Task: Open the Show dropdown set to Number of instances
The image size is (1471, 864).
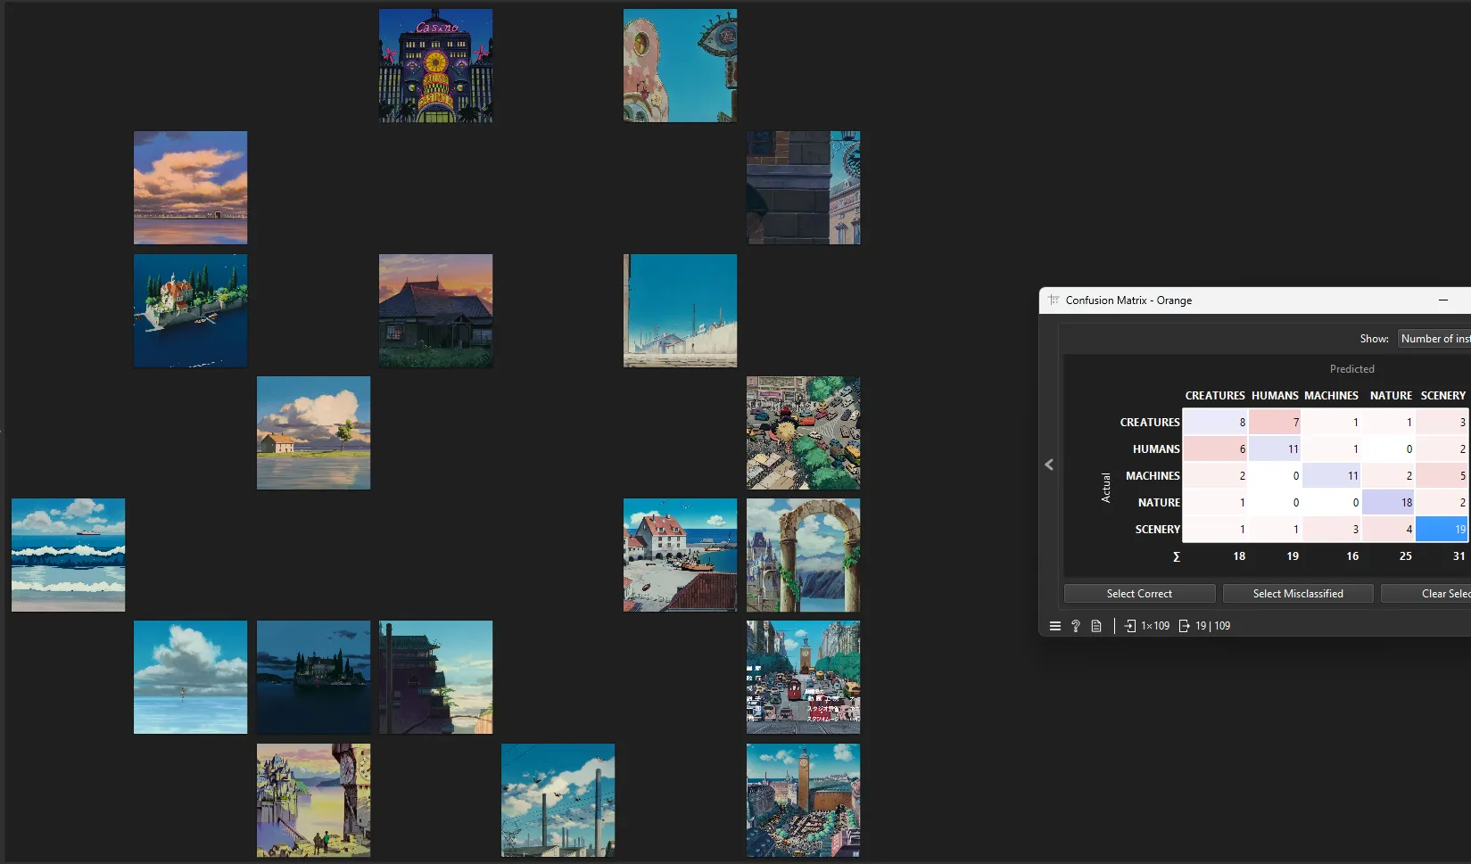Action: (x=1432, y=338)
